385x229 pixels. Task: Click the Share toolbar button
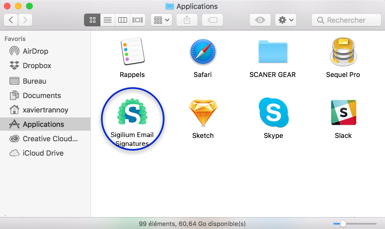point(187,20)
